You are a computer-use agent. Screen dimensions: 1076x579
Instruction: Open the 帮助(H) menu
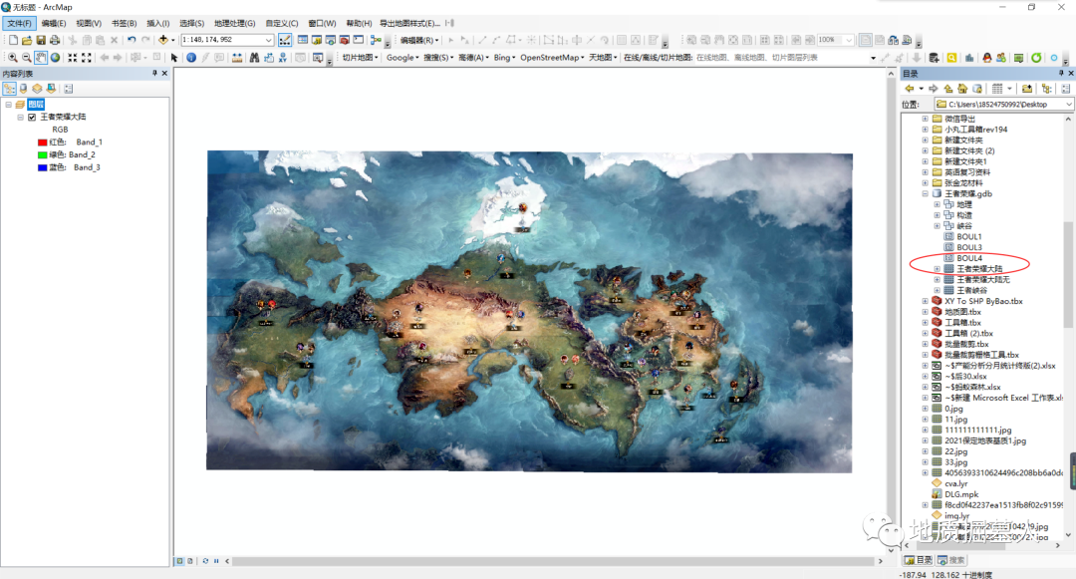coord(359,23)
